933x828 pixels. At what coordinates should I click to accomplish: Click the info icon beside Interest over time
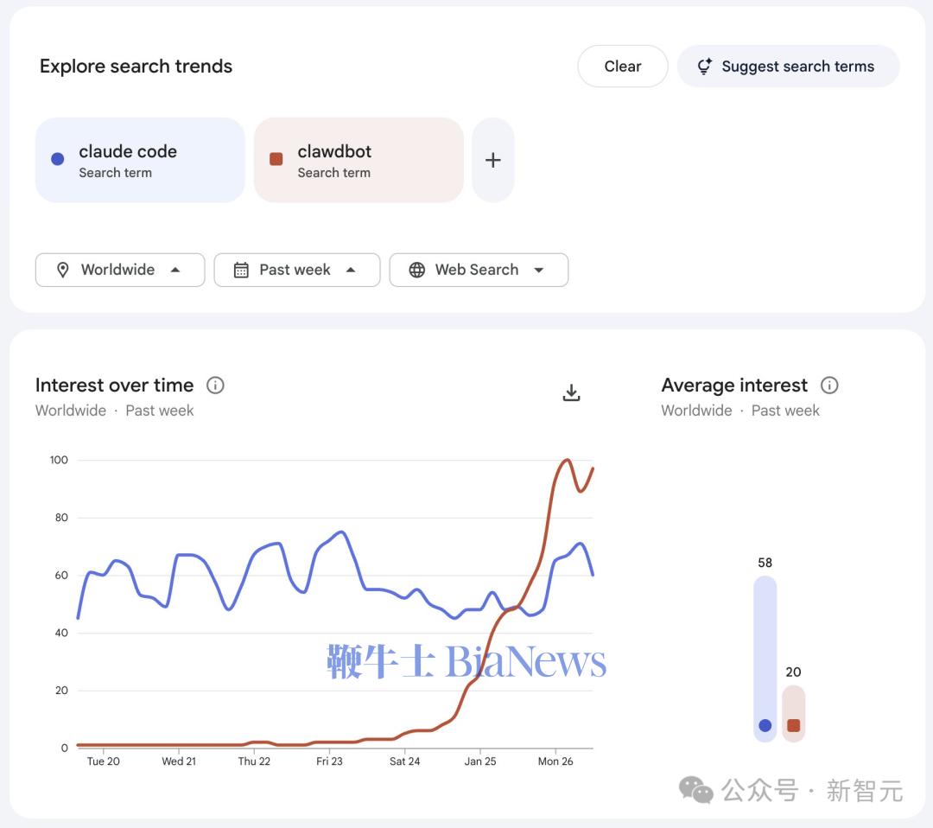point(215,385)
